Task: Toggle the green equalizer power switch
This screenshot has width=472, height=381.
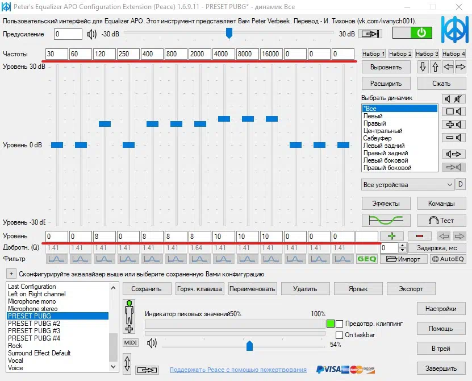Action: click(x=412, y=33)
